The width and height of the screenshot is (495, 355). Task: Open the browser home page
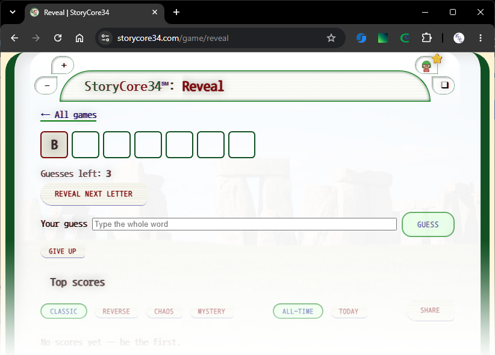click(79, 38)
